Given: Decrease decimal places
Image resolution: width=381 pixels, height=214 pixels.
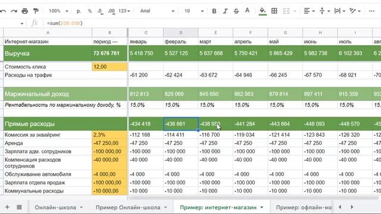Looking at the screenshot, I should point(100,11).
